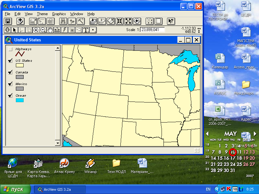Uncheck the Mexico theme checkbox
The height and width of the screenshot is (194, 259).
(10, 84)
